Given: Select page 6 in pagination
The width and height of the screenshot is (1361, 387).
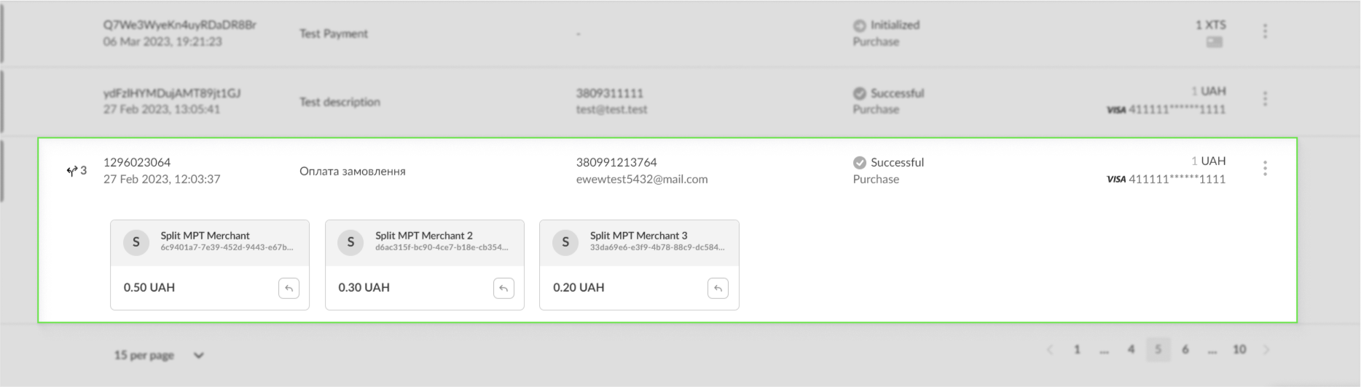Looking at the screenshot, I should click(x=1185, y=350).
